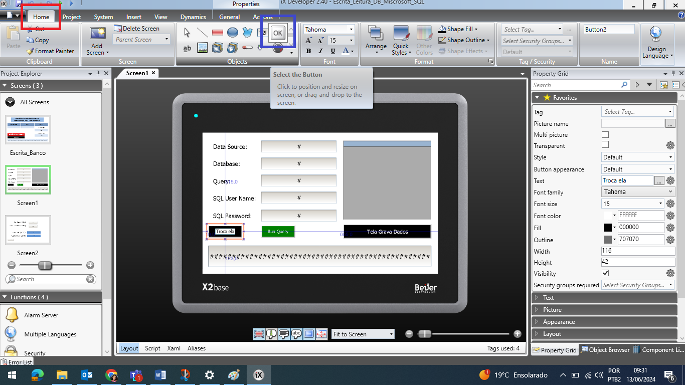Image resolution: width=685 pixels, height=385 pixels.
Task: Enable the Multi picture checkbox
Action: click(x=605, y=135)
